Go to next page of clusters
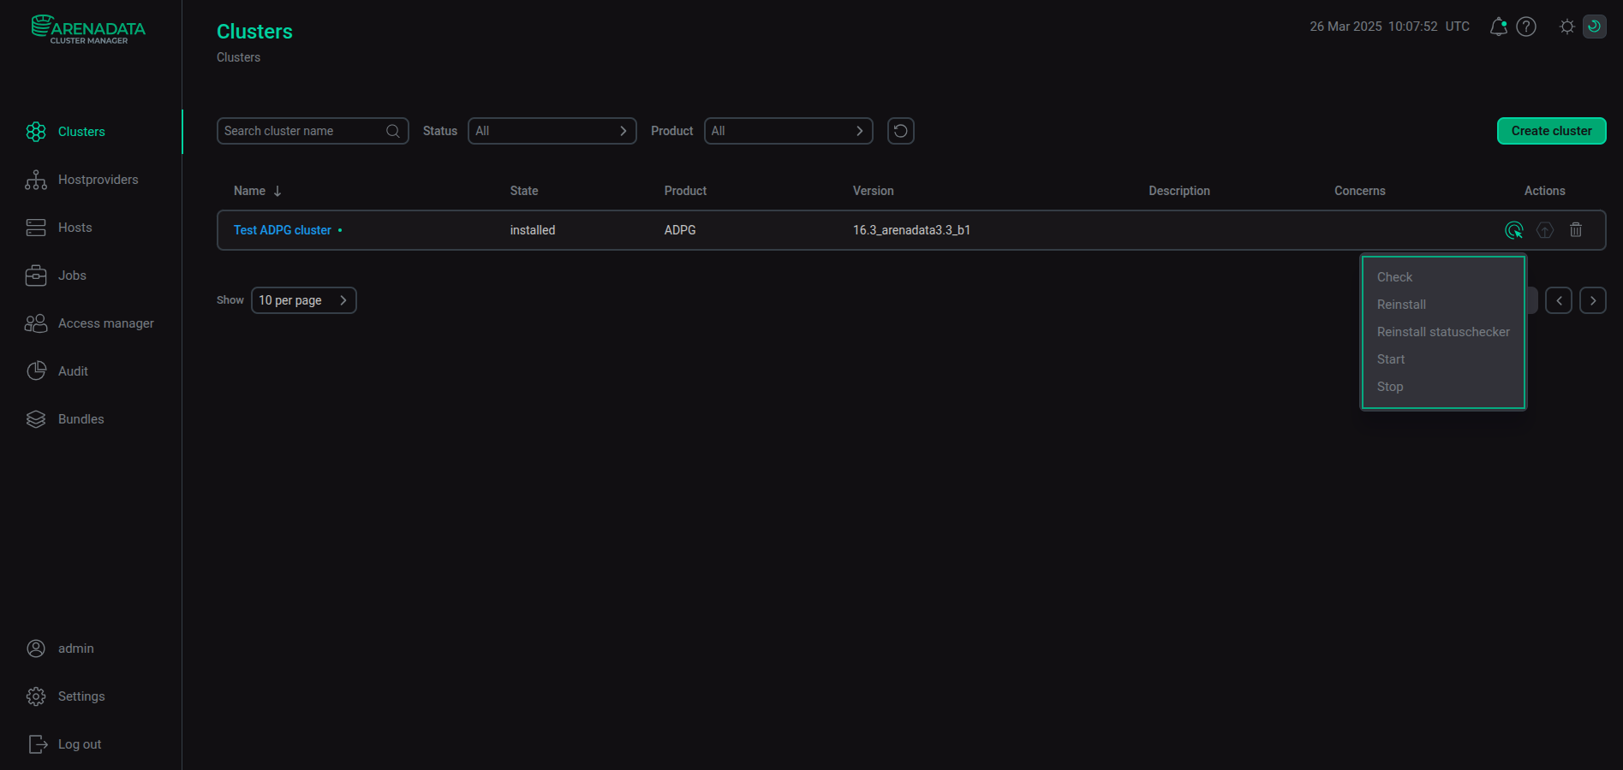 [1593, 300]
